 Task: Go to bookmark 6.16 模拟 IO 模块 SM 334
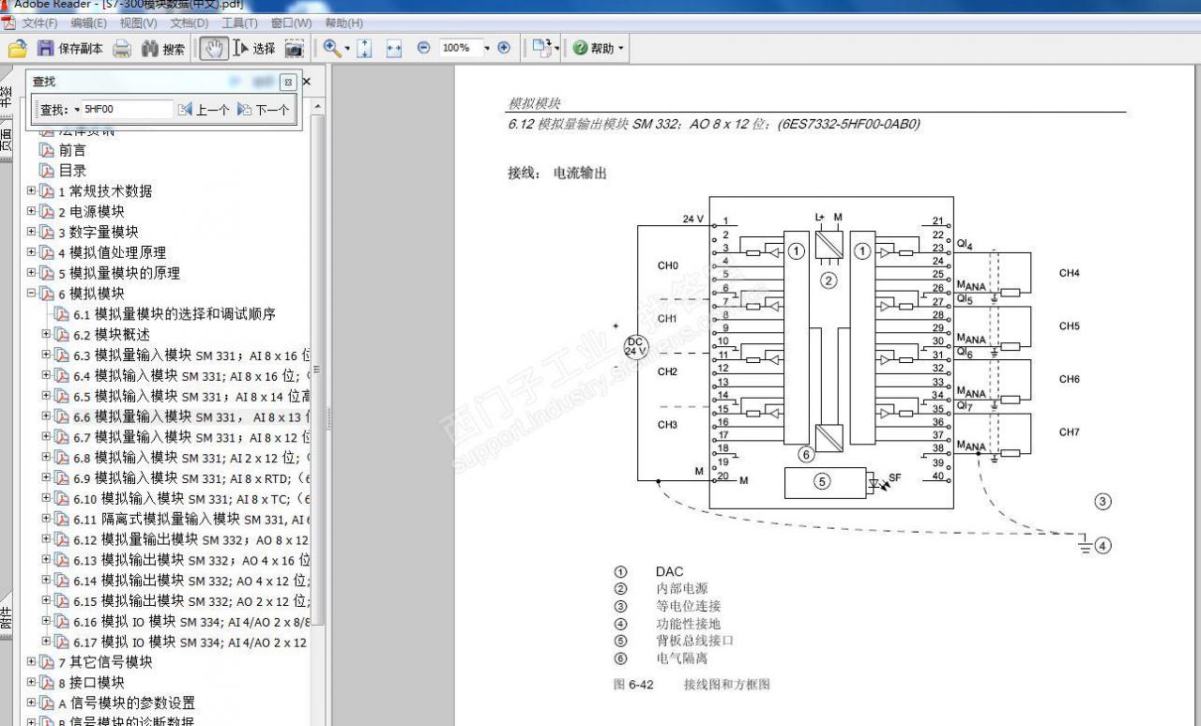[x=191, y=621]
